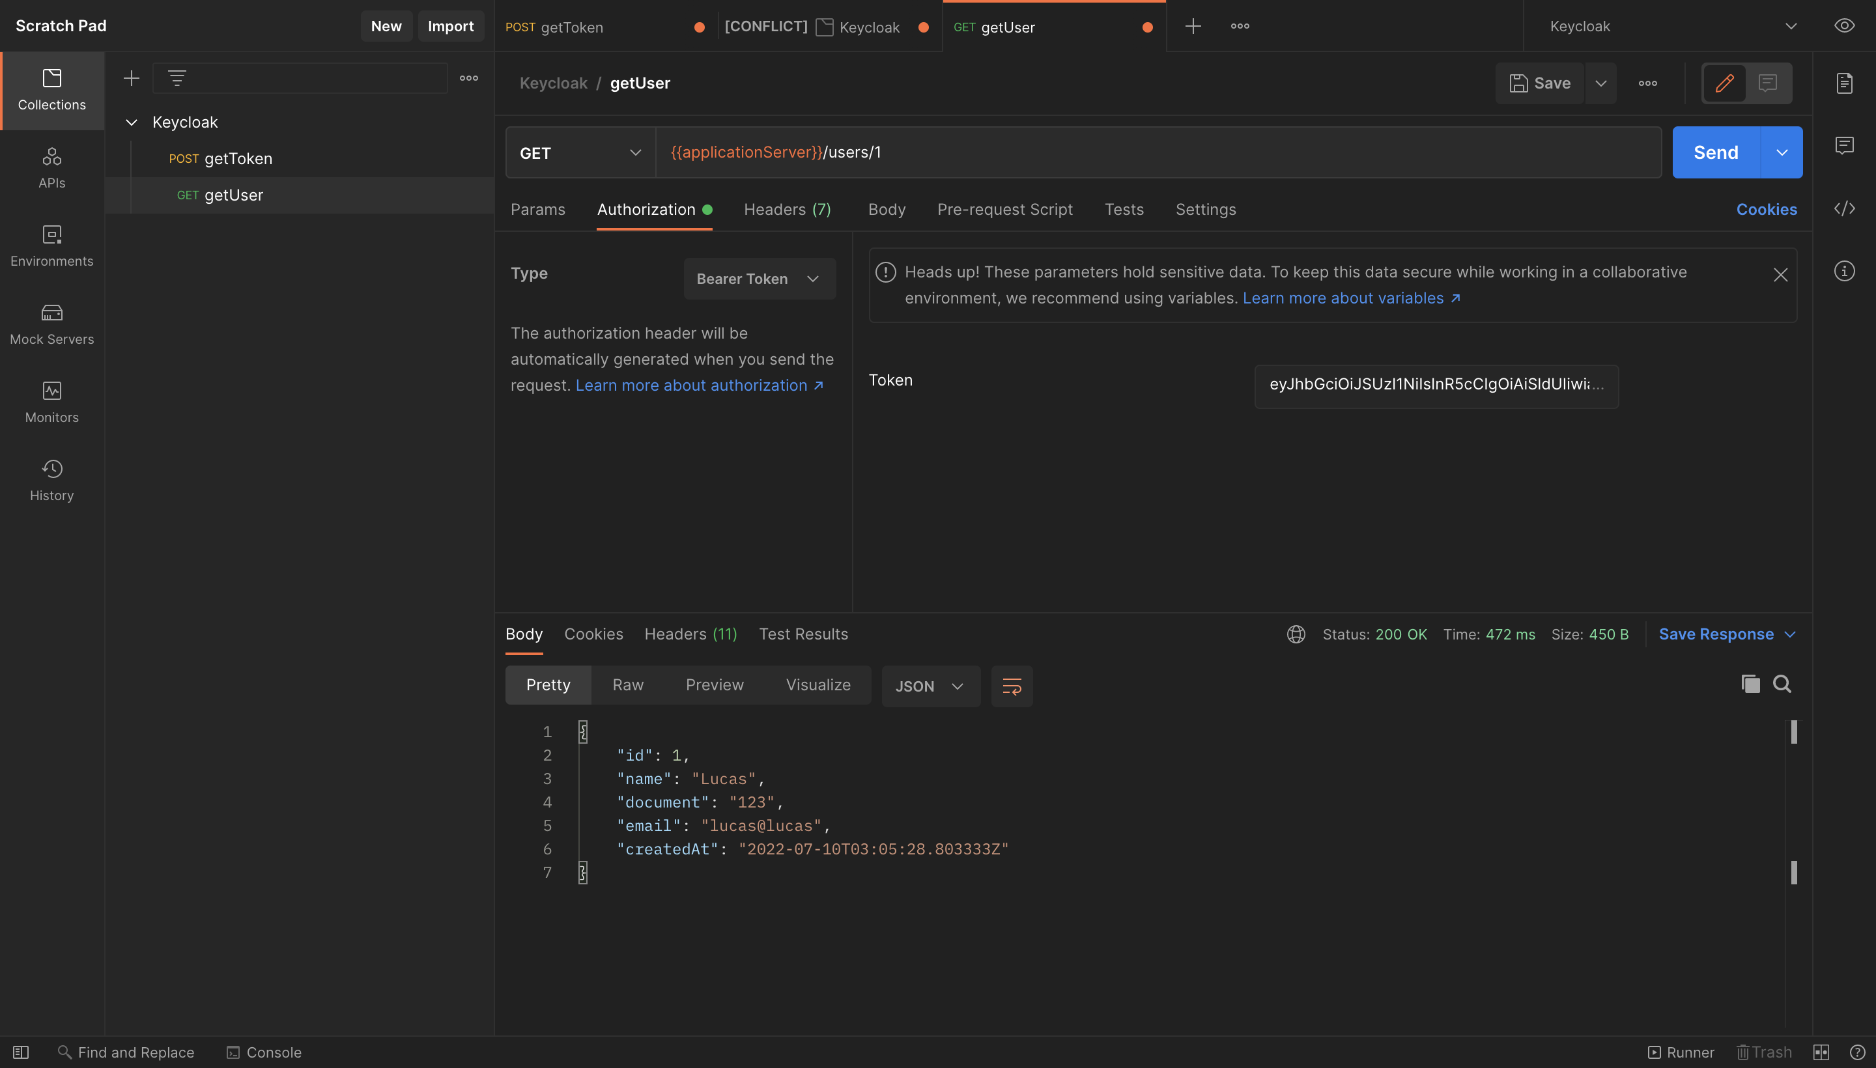Switch to comment mode toggle
Screen dimensions: 1876x1068
pos(1767,83)
